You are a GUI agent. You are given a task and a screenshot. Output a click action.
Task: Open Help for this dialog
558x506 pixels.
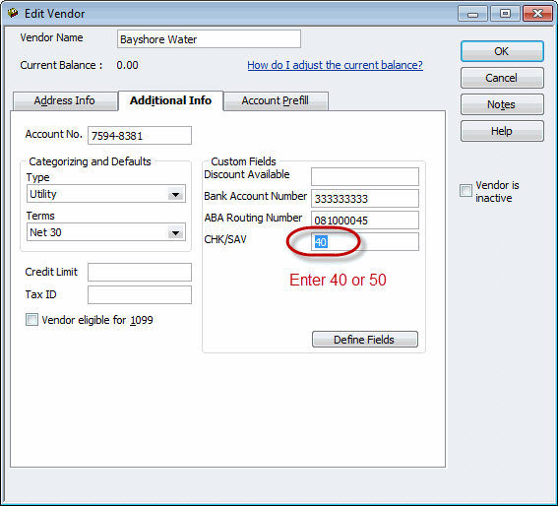pyautogui.click(x=502, y=131)
